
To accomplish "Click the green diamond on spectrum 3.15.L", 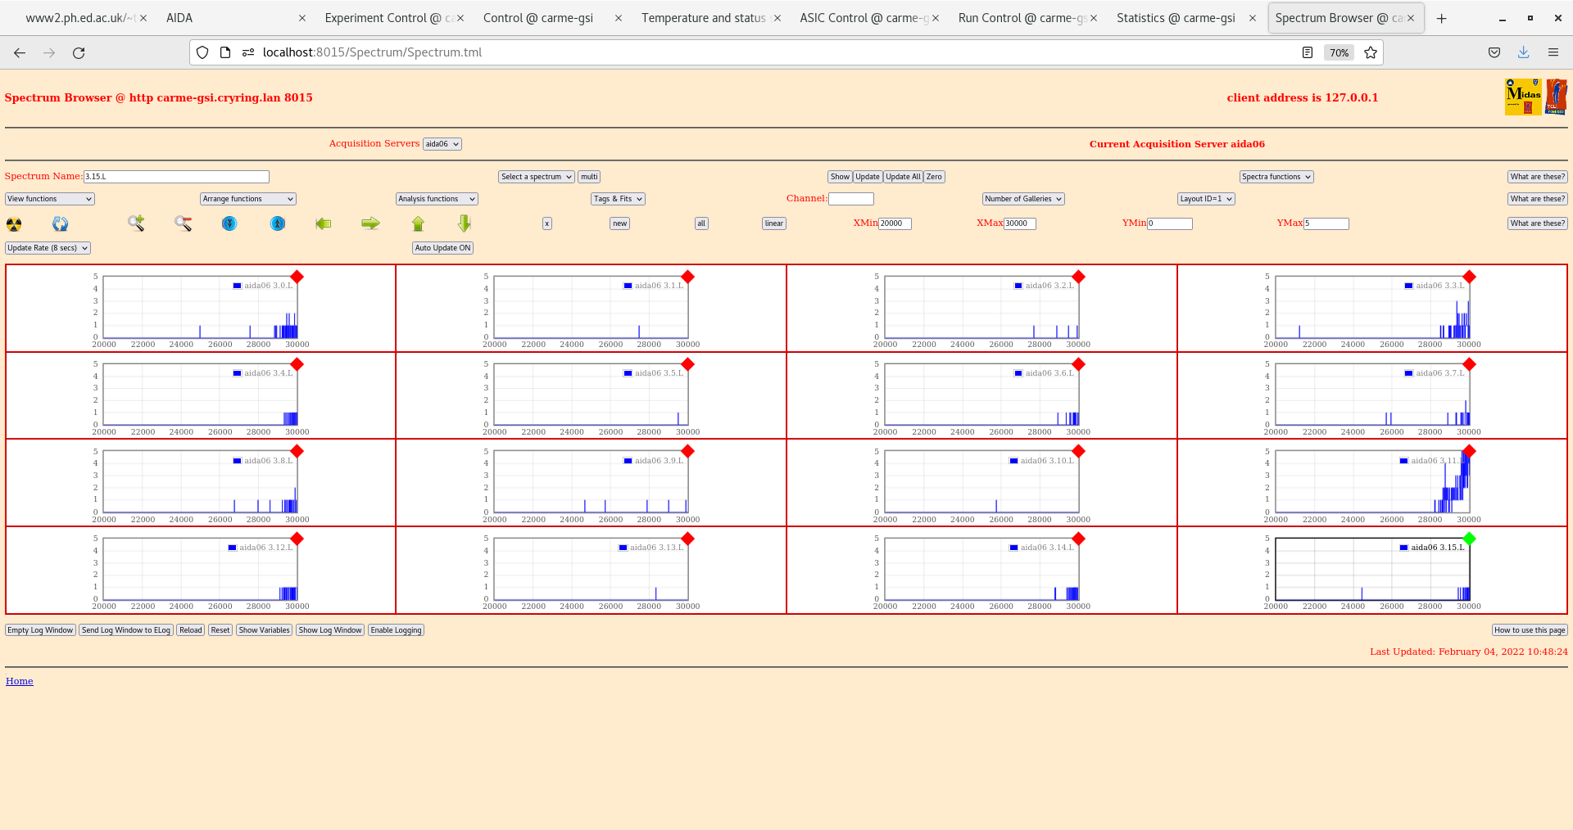I will coord(1470,539).
